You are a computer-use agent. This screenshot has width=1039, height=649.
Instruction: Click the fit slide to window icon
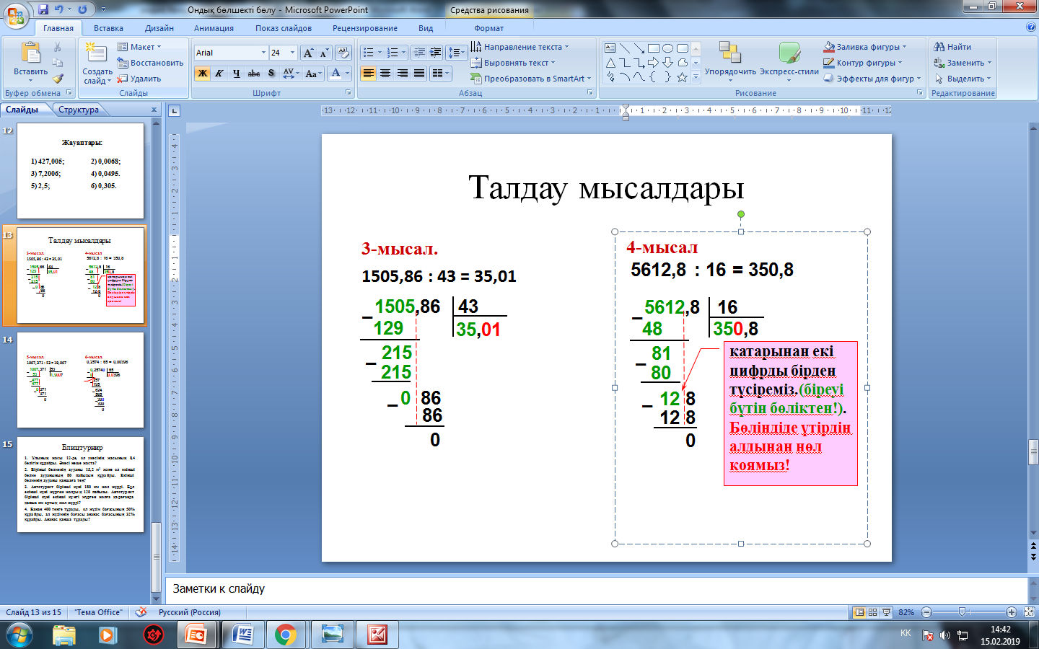click(1029, 612)
